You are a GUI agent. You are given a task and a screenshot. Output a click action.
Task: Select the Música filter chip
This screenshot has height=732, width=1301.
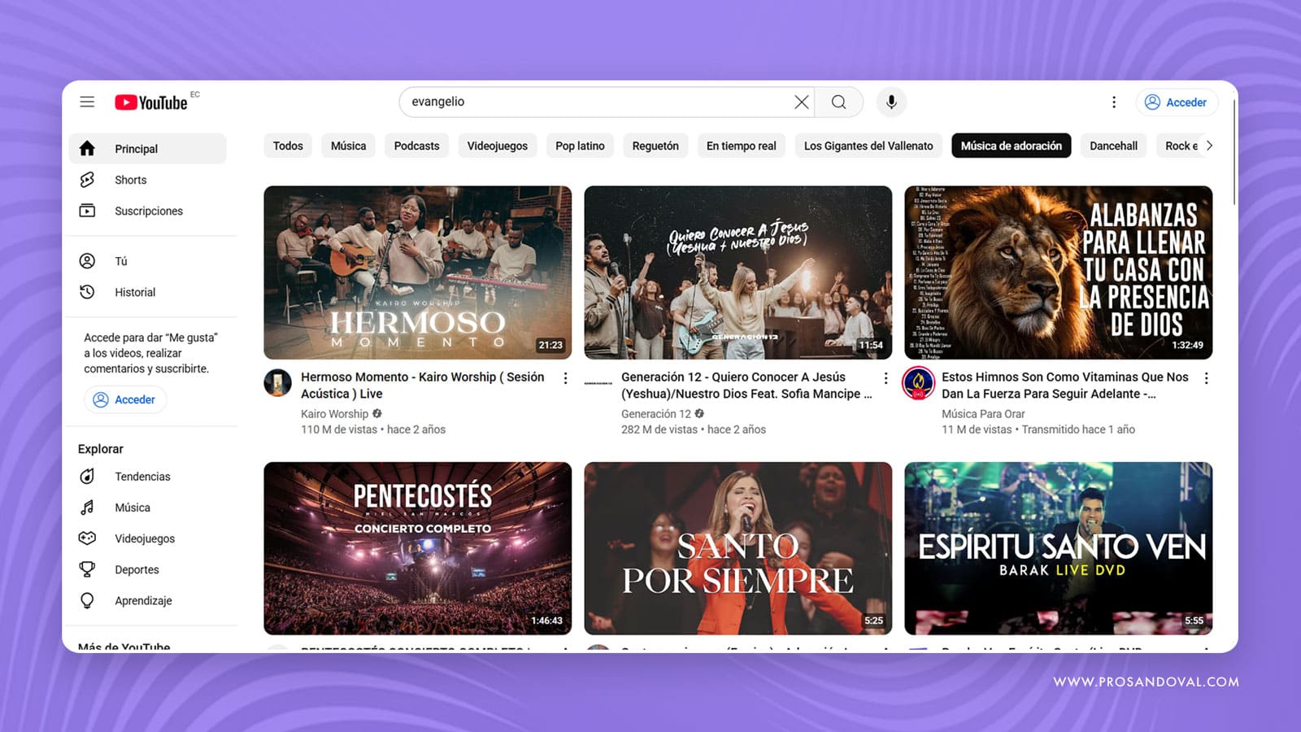coord(348,146)
